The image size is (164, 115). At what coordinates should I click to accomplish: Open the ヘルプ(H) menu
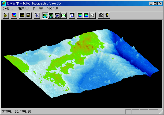[52, 8]
